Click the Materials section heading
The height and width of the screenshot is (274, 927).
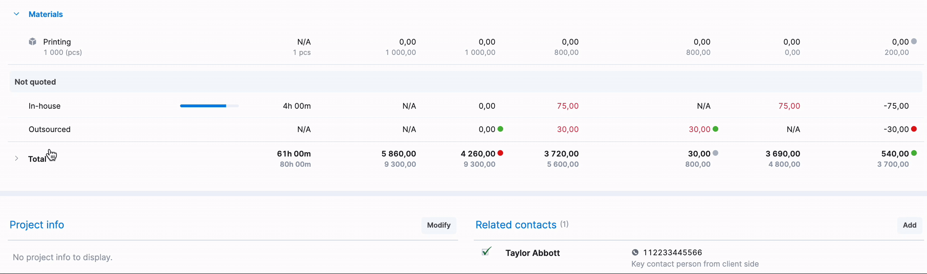pyautogui.click(x=46, y=14)
